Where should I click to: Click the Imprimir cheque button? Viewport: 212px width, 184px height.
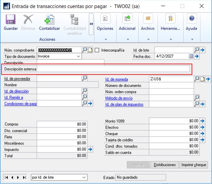[194, 165]
